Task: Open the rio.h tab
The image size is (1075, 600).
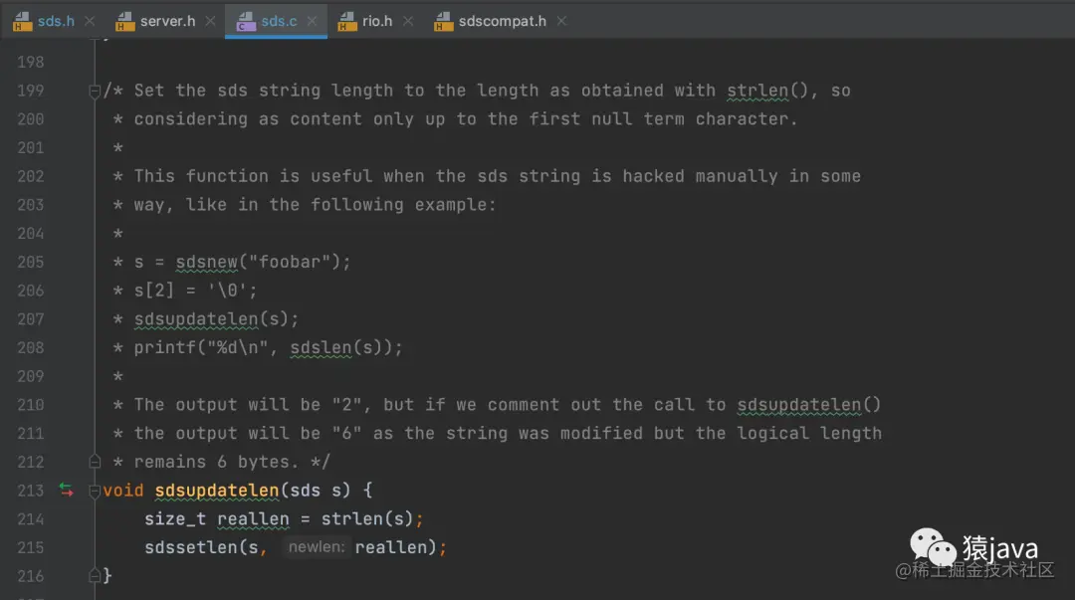Action: click(377, 21)
